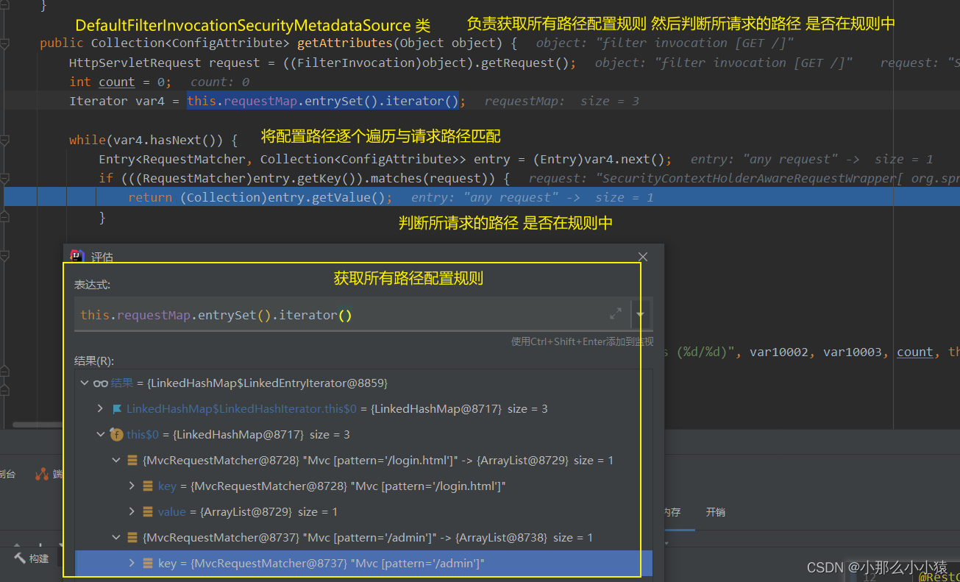Click the editor horizontal scrollbar

click(37, 425)
